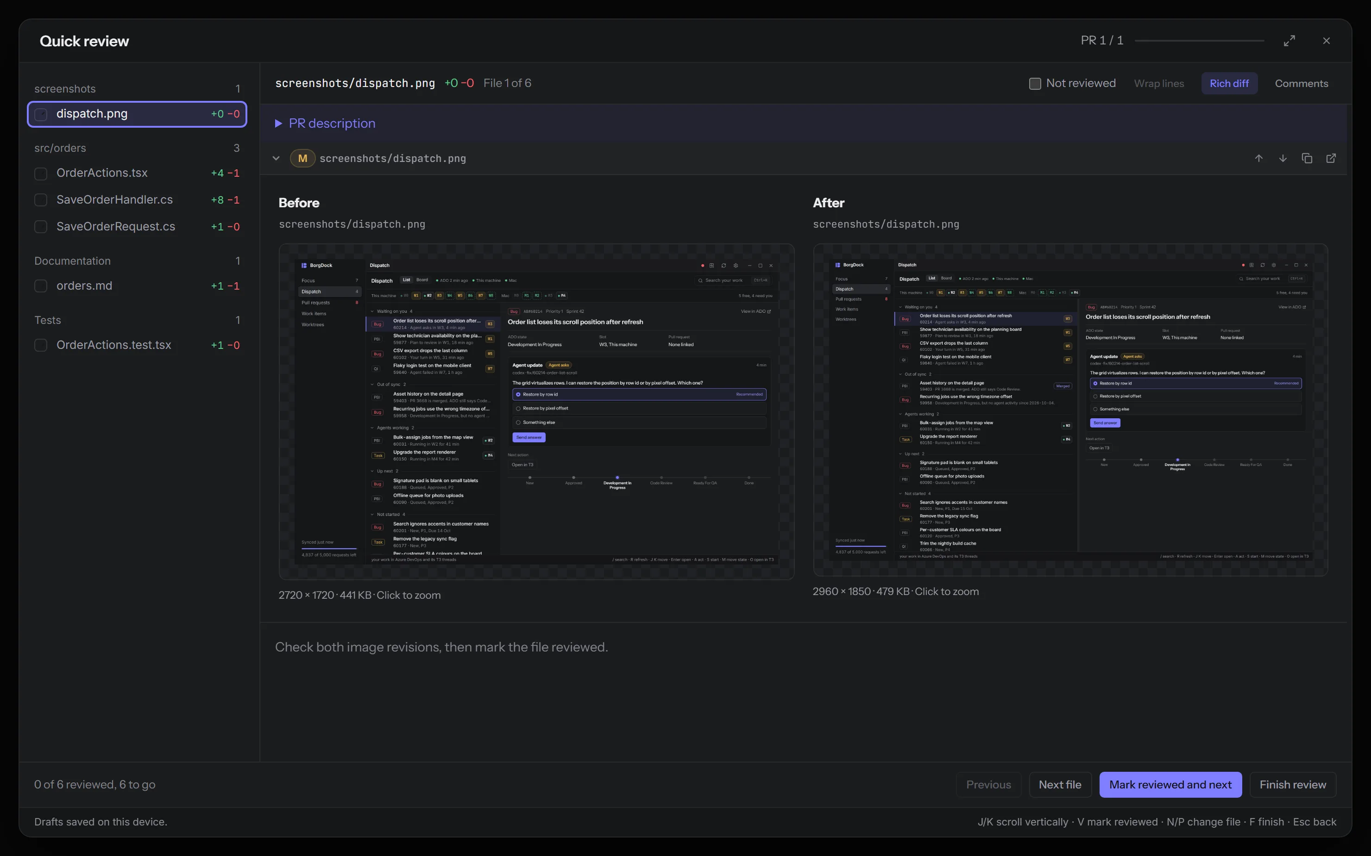
Task: Select the Documentation group header
Action: (137, 261)
